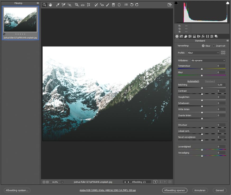Select the Zwart-wit processing option

[219, 46]
